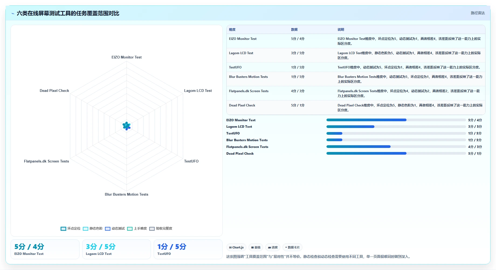This screenshot has height=270, width=496.
Task: Click the footer note about 工具覆盖范围
Action: [x=319, y=257]
